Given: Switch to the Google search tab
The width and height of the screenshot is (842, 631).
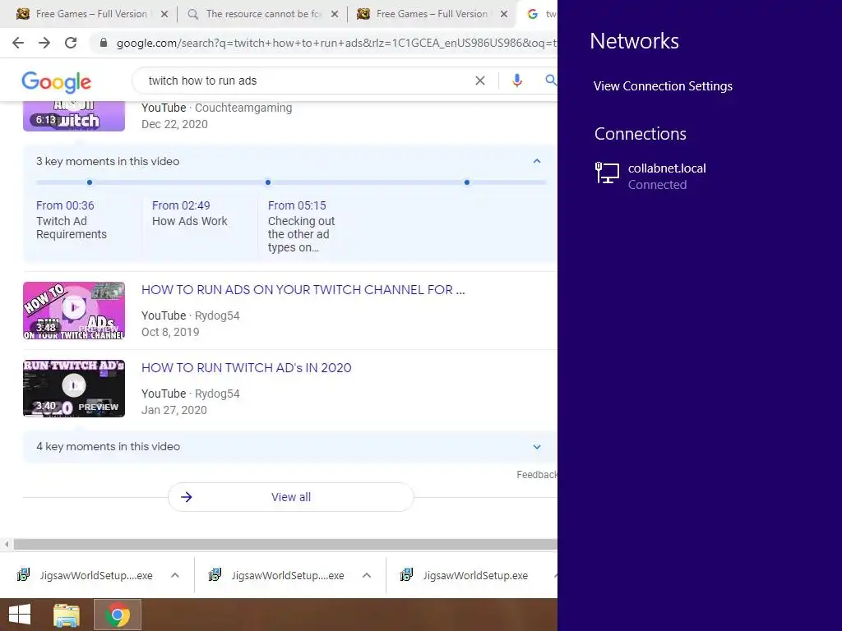Looking at the screenshot, I should 539,14.
